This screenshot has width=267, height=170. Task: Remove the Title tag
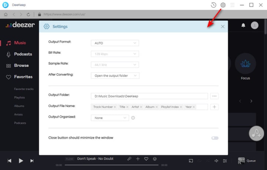tap(127, 107)
